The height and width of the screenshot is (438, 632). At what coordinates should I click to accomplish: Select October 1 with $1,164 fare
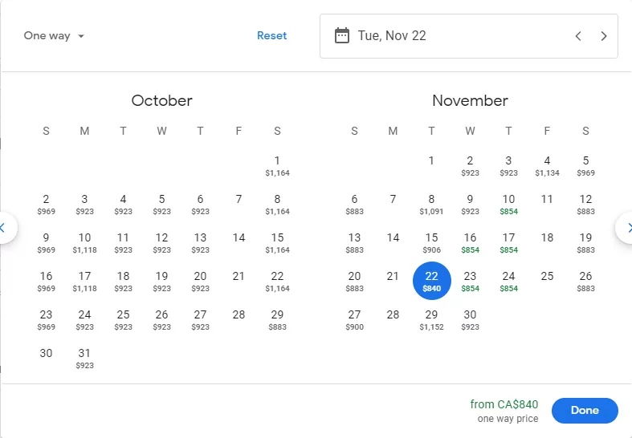point(277,166)
